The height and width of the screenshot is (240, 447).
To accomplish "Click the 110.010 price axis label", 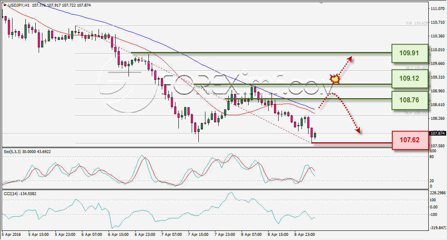I will point(437,49).
